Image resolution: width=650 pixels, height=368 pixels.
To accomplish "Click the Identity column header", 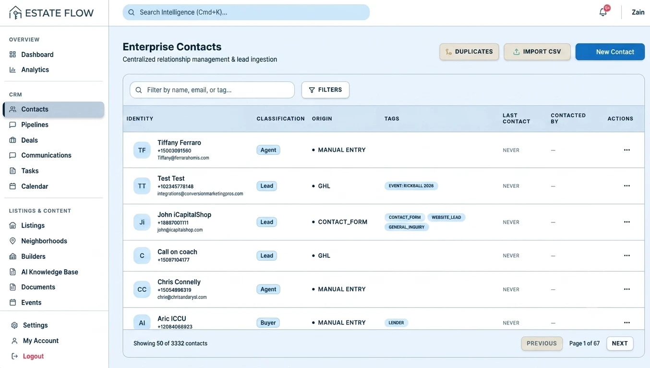I will pyautogui.click(x=140, y=119).
